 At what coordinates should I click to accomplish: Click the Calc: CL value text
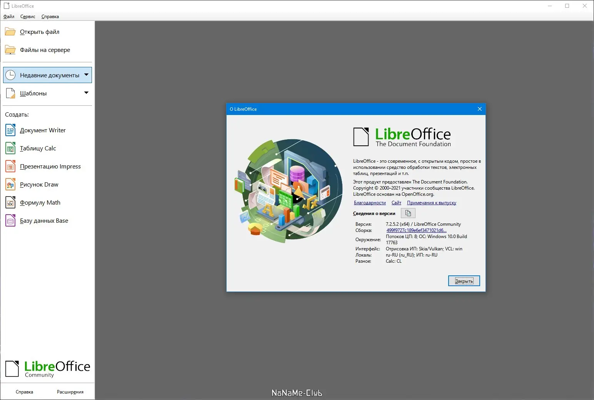(x=394, y=261)
